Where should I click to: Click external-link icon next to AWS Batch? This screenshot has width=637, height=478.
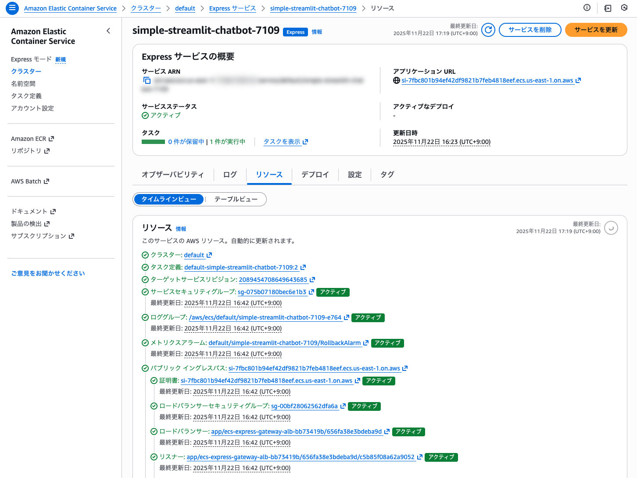[47, 181]
